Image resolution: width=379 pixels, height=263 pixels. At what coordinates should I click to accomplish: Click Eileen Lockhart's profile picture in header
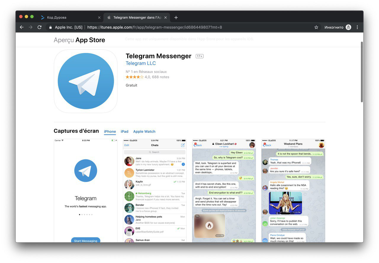coord(252,145)
